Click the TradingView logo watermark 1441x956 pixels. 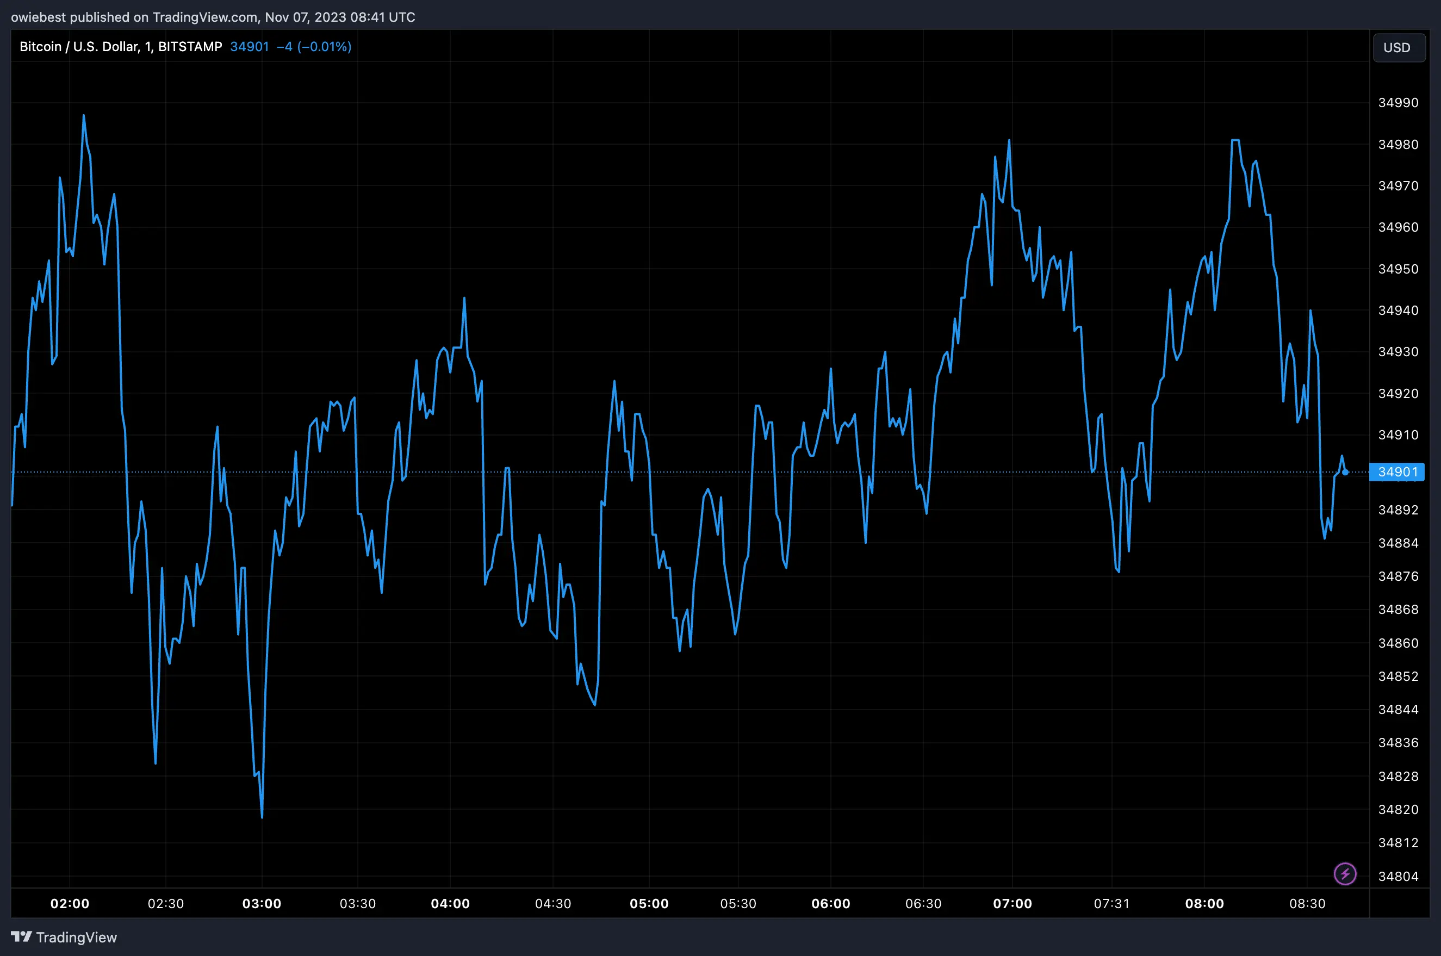pos(22,937)
